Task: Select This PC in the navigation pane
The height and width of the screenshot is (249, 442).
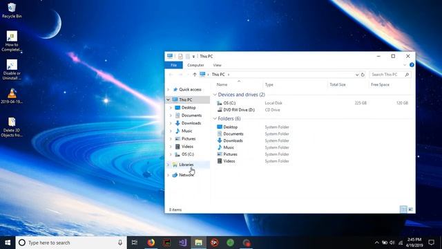Action: pyautogui.click(x=186, y=100)
